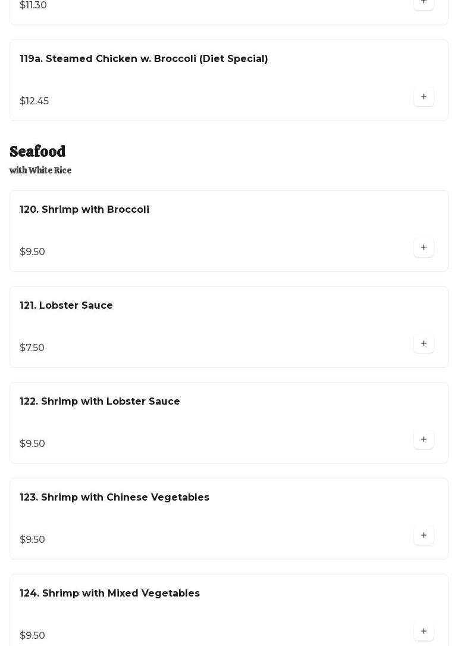Open 120. Shrimp with Broccoli item title
This screenshot has height=646, width=458.
tap(84, 209)
